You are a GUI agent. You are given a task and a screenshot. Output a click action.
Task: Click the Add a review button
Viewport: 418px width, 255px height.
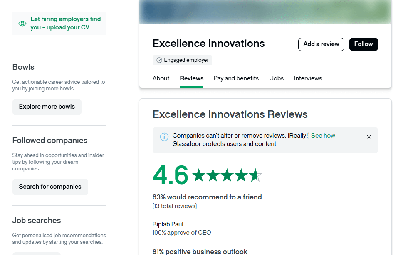point(321,44)
